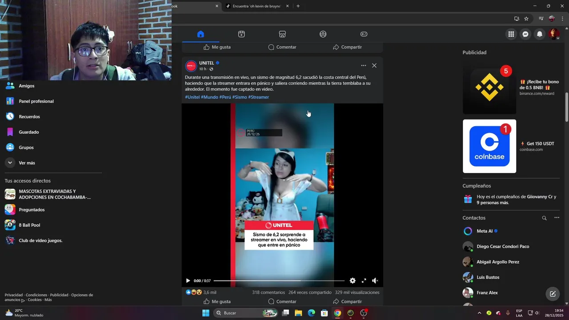This screenshot has width=569, height=320.
Task: Click Me gusta on previous post above
Action: tap(217, 47)
